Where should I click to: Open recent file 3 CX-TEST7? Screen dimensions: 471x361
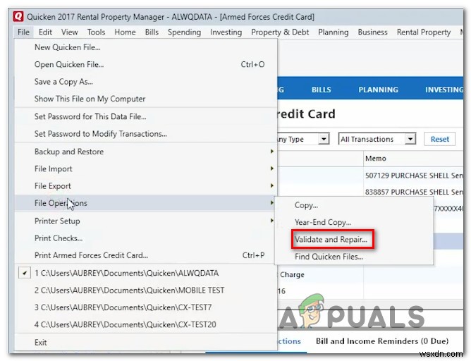146,307
